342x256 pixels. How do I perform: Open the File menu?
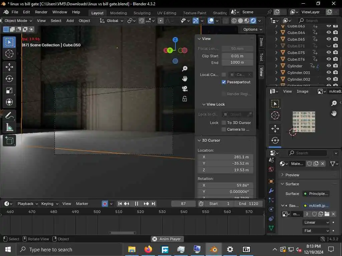(x=15, y=12)
